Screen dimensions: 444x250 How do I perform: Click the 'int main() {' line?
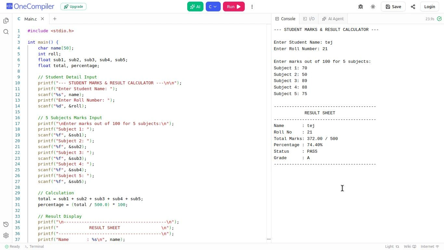(x=43, y=42)
